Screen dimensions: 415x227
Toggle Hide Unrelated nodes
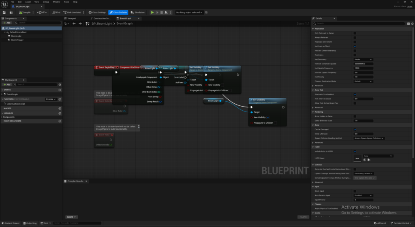pos(72,13)
